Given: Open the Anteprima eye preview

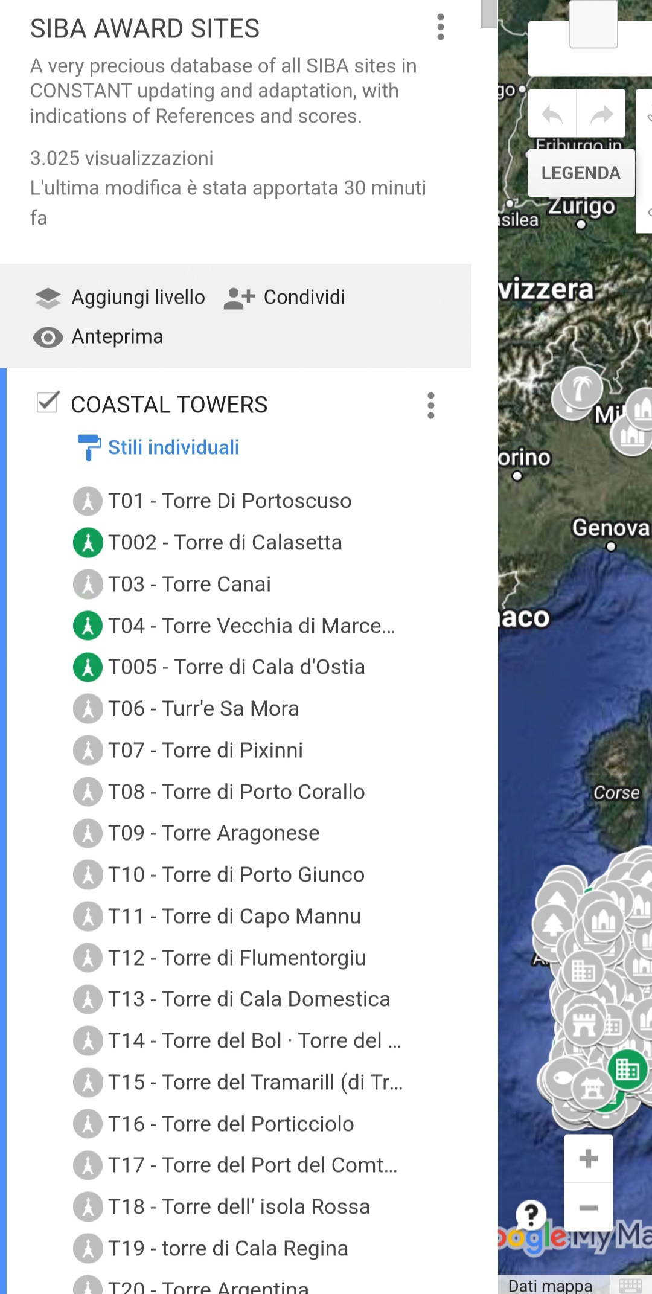Looking at the screenshot, I should tap(48, 337).
